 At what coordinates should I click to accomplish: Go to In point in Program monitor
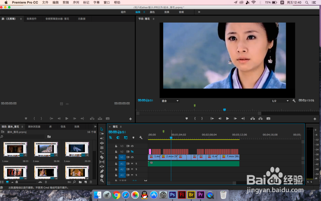click(x=212, y=119)
